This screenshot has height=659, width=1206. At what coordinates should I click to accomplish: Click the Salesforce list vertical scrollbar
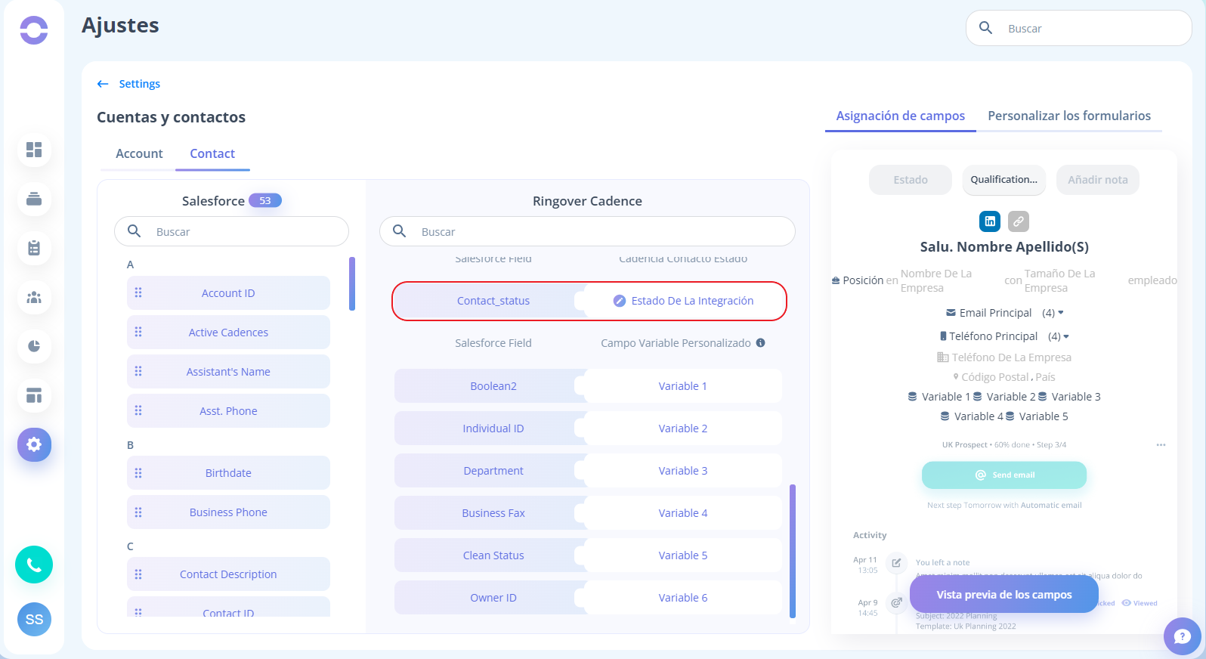point(352,284)
